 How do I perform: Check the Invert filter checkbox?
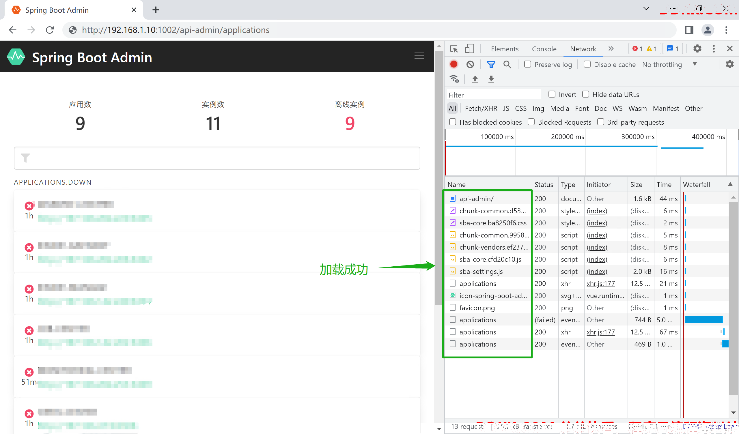point(552,94)
